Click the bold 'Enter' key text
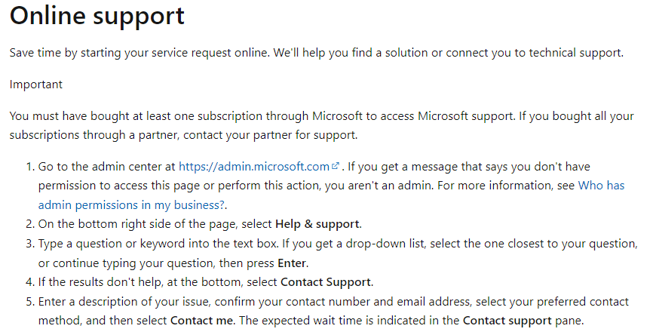This screenshot has width=653, height=335. click(292, 263)
